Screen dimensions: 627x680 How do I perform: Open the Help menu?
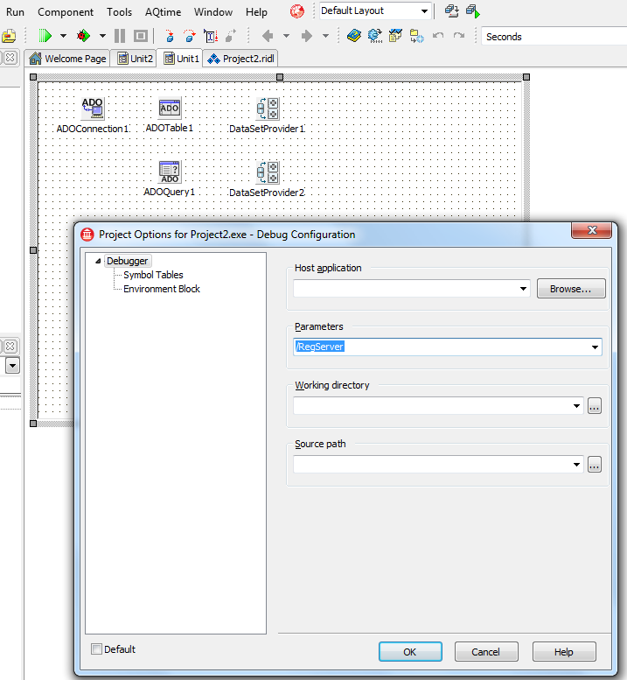click(x=256, y=12)
